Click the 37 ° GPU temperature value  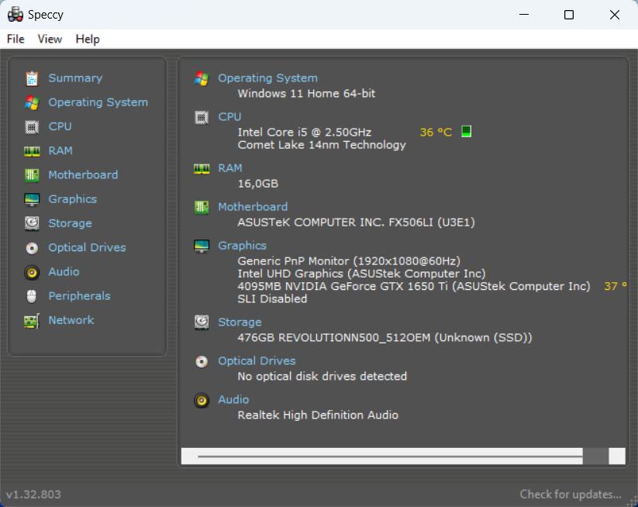point(616,287)
